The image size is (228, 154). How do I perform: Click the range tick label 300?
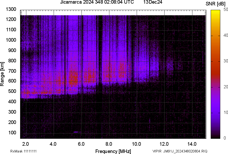coord(12,112)
